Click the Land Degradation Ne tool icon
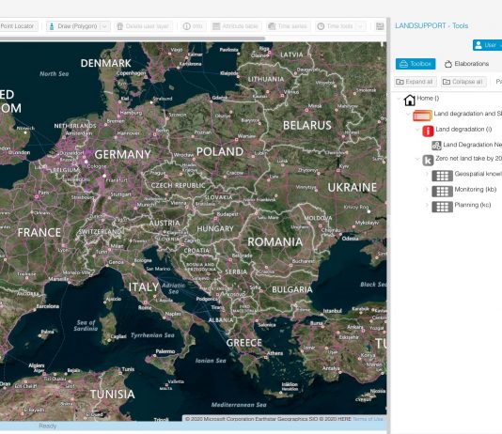 [x=436, y=146]
